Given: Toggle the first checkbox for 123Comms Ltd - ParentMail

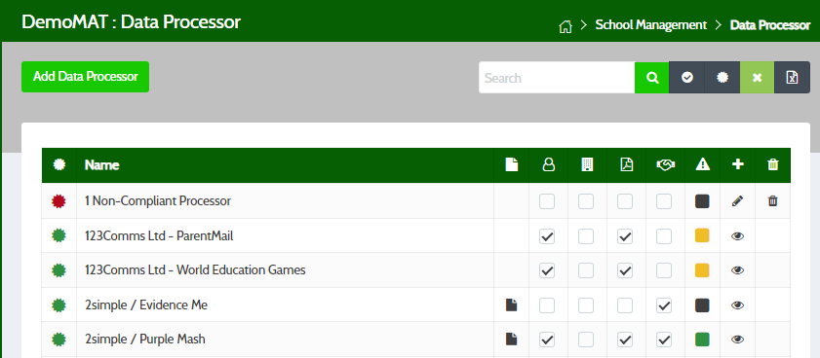Looking at the screenshot, I should (x=547, y=236).
